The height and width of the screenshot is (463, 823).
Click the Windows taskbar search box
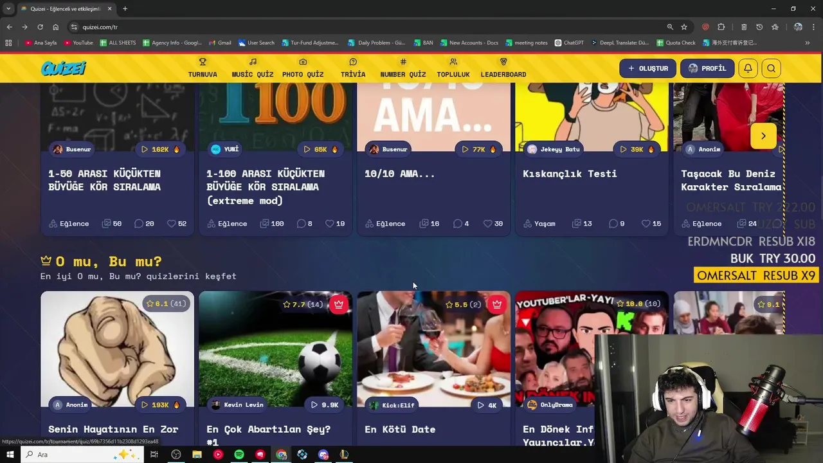[82, 455]
